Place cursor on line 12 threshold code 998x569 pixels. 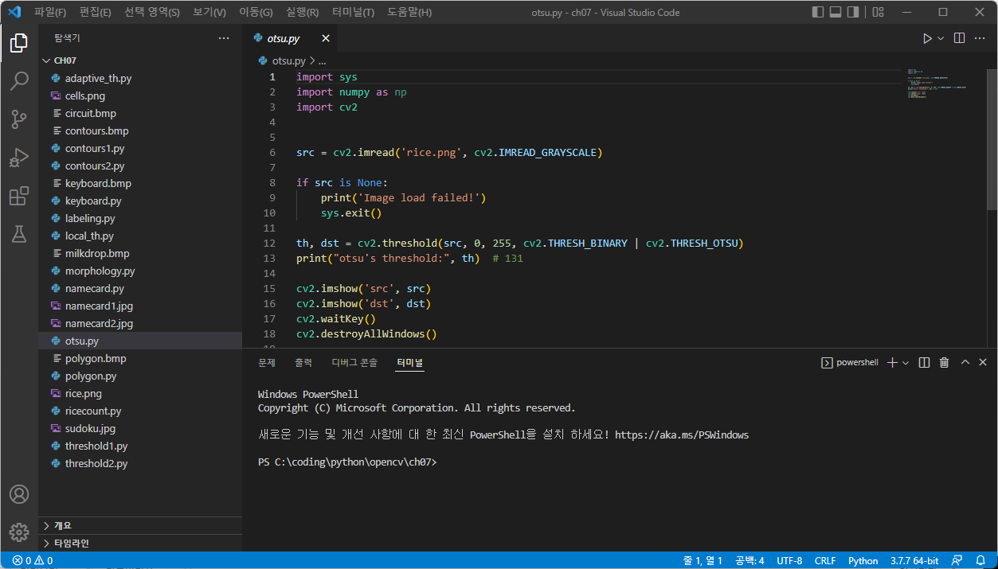tap(519, 243)
